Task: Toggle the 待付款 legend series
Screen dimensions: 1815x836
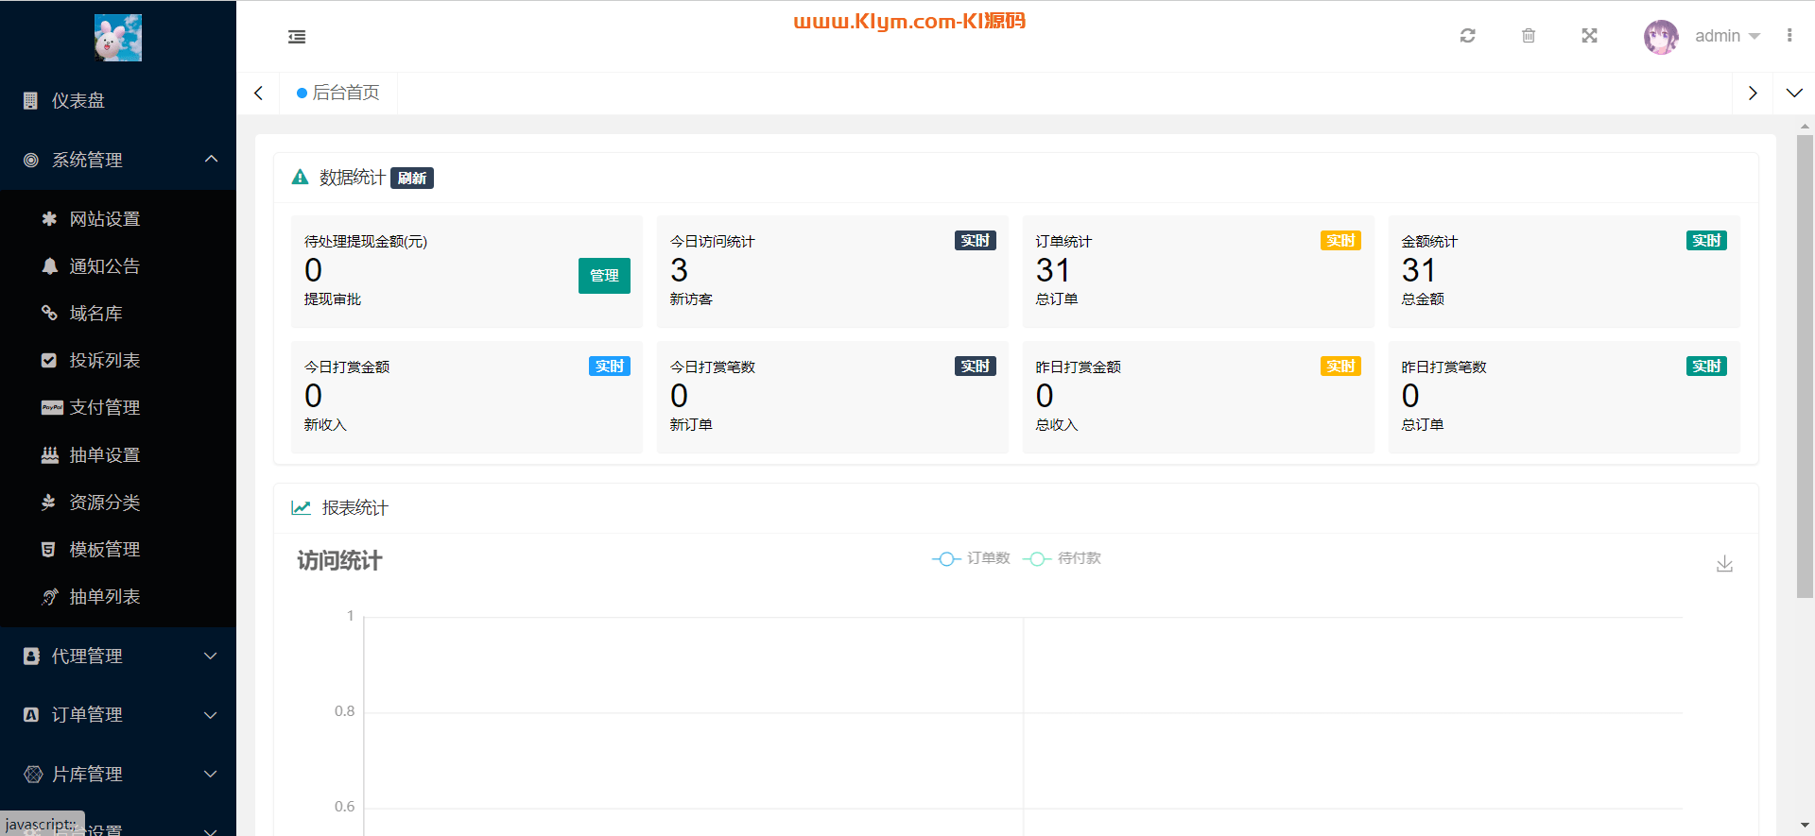Action: [x=1063, y=558]
